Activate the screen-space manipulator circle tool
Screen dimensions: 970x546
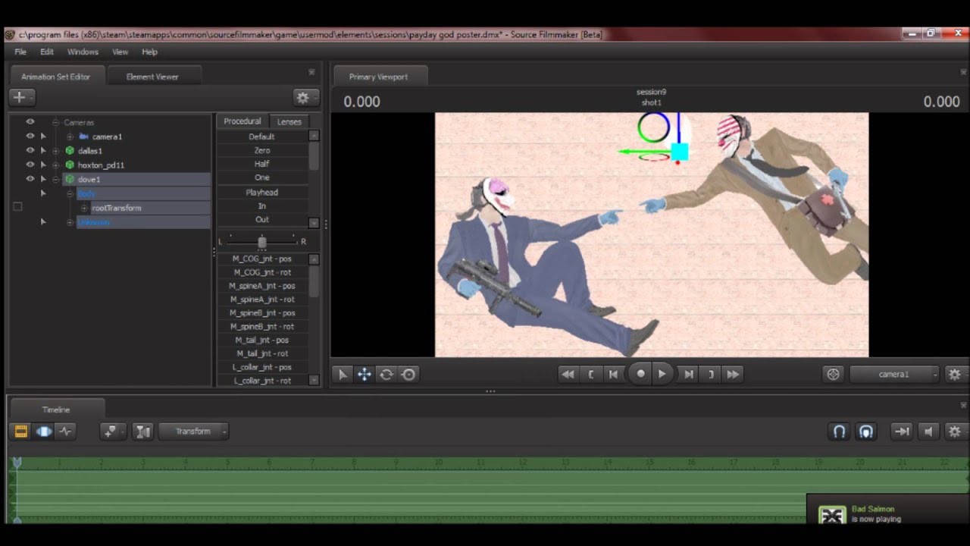pyautogui.click(x=408, y=375)
